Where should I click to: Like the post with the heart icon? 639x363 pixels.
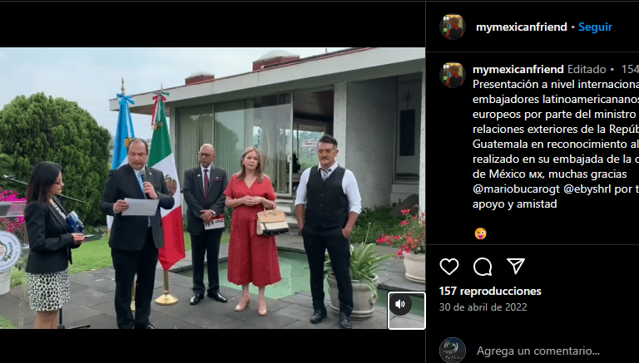[449, 267]
